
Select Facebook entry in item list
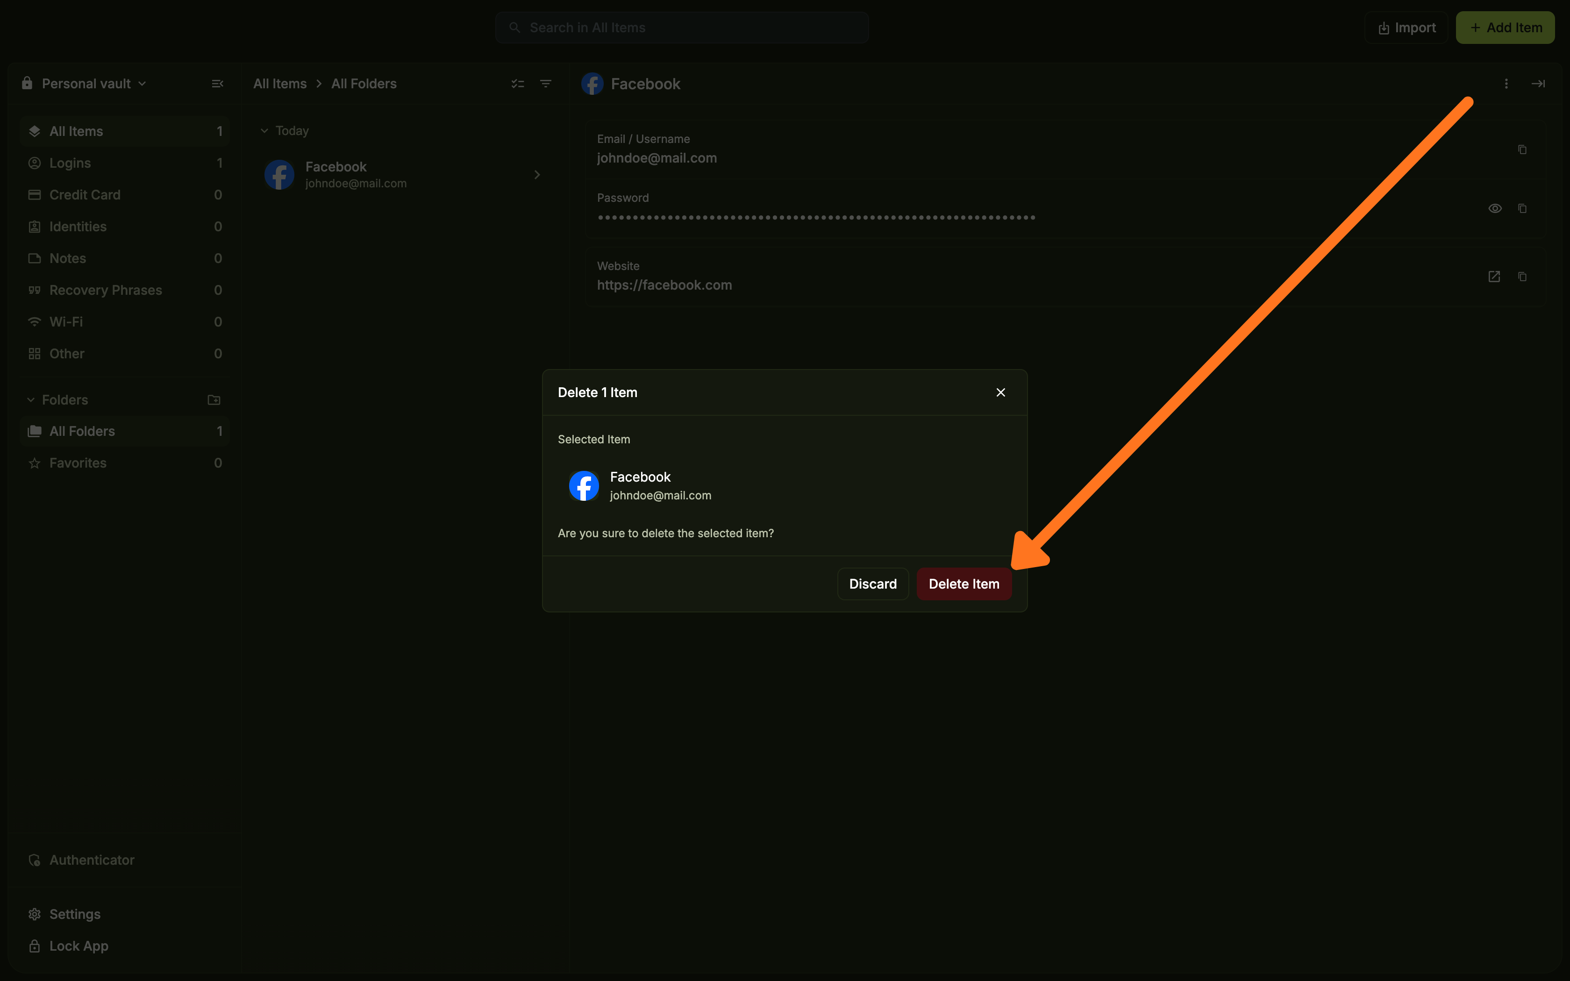coord(404,175)
